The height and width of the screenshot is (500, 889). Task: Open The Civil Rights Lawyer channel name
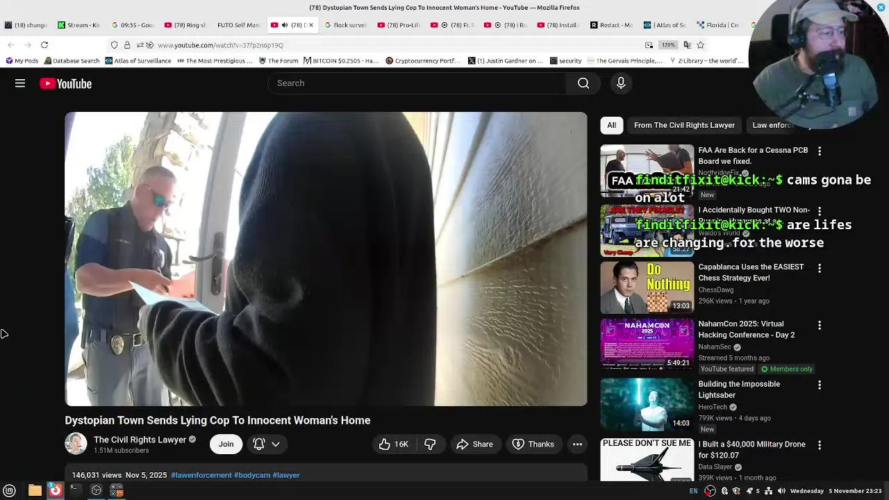pos(140,440)
